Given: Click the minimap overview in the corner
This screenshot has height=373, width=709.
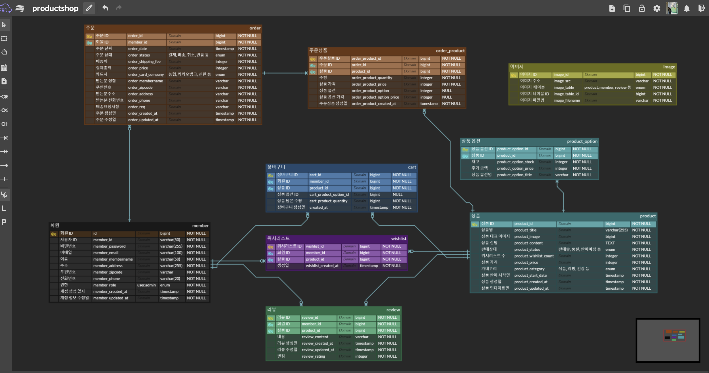Looking at the screenshot, I should [x=668, y=340].
